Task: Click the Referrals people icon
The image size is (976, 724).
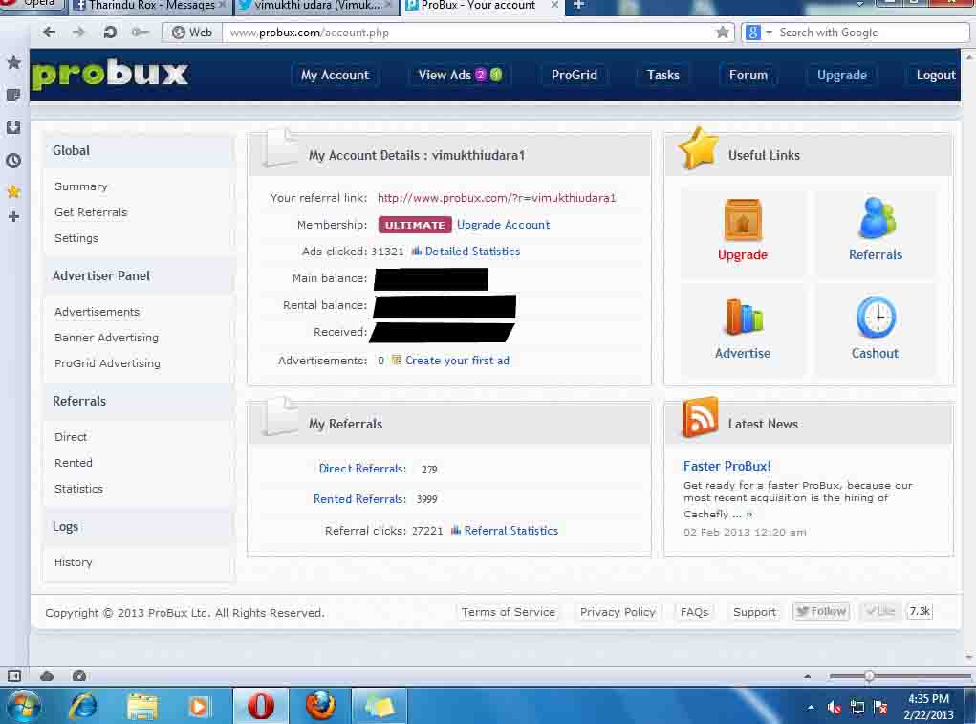Action: (x=876, y=218)
